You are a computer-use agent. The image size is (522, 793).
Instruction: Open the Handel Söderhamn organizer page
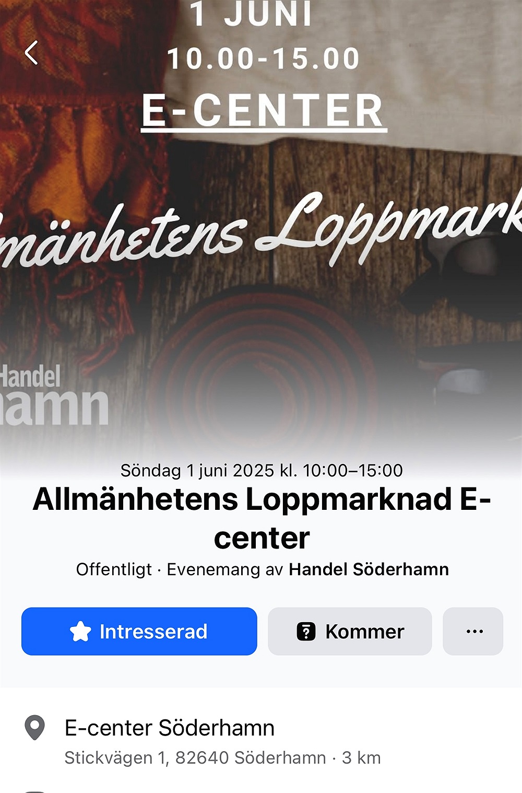pos(369,569)
